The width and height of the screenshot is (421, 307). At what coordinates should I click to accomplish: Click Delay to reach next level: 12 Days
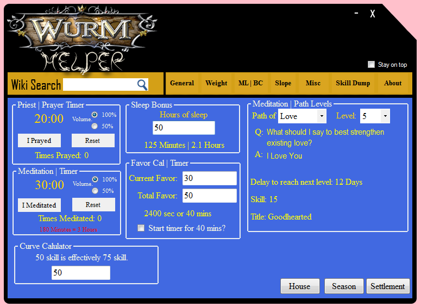pos(306,182)
